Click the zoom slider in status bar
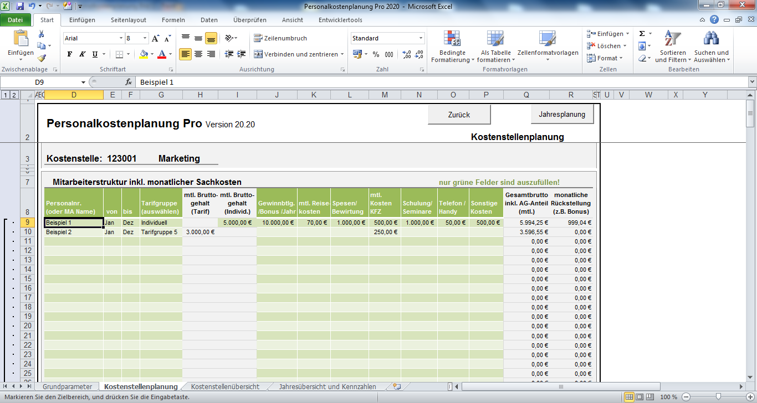This screenshot has width=757, height=403. click(718, 397)
